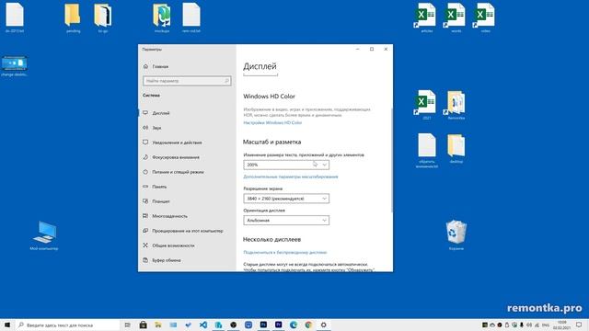Select the change desktop thumbnail file

[x=15, y=65]
